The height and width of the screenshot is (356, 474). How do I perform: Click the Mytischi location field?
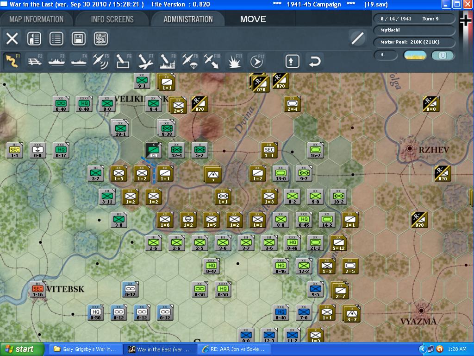(x=414, y=30)
